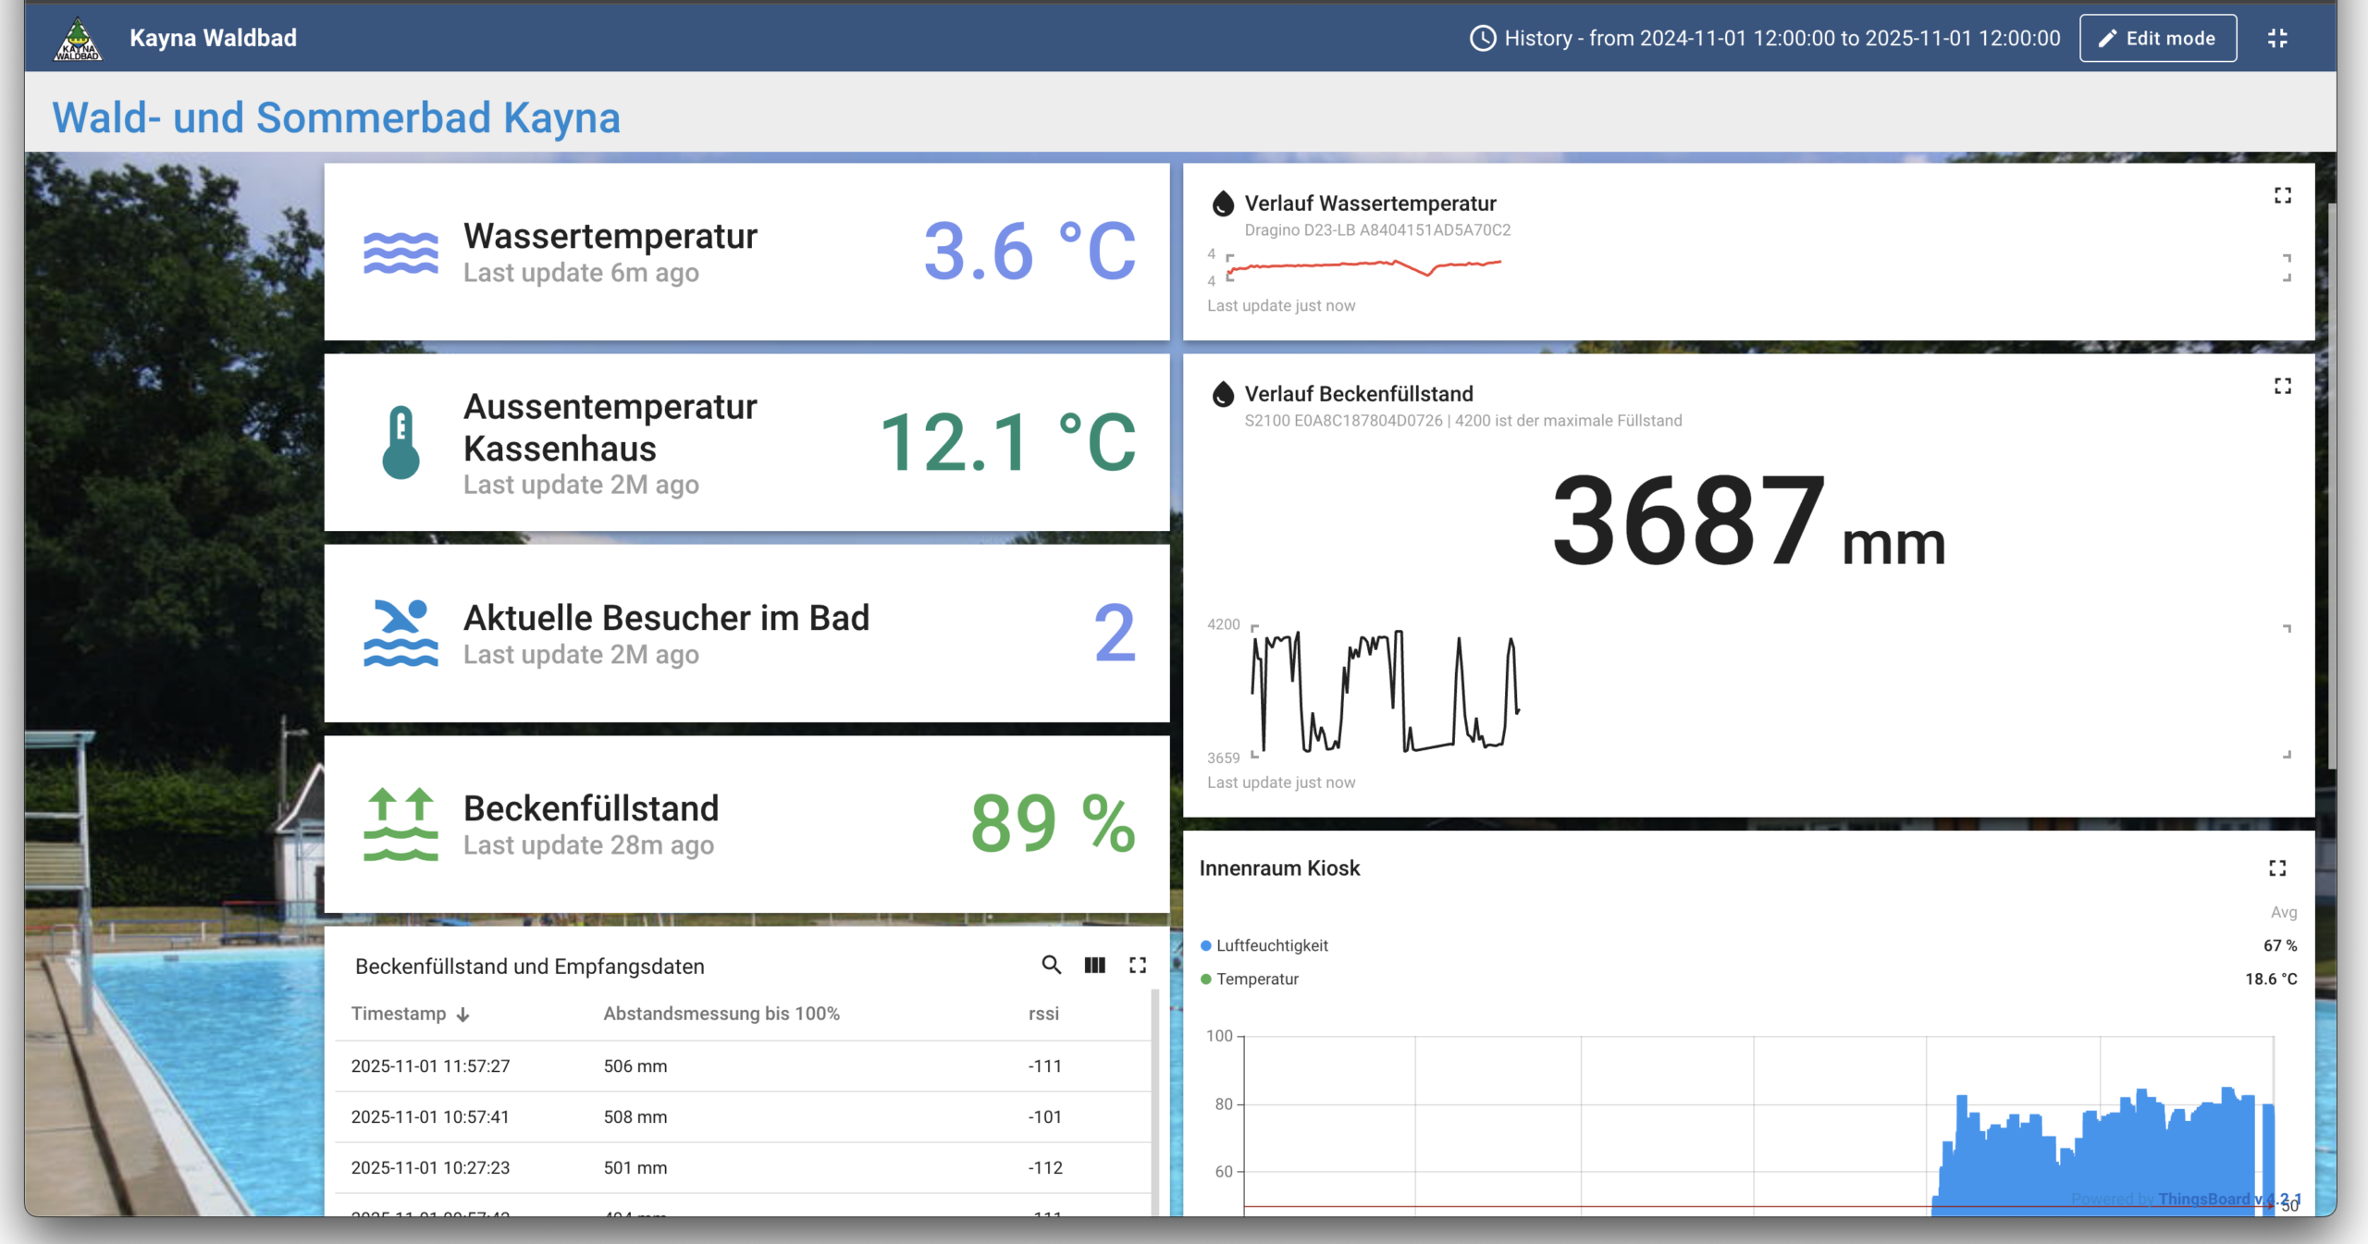Open the search icon in Beckenfüllstand table
The height and width of the screenshot is (1244, 2368).
[x=1051, y=965]
